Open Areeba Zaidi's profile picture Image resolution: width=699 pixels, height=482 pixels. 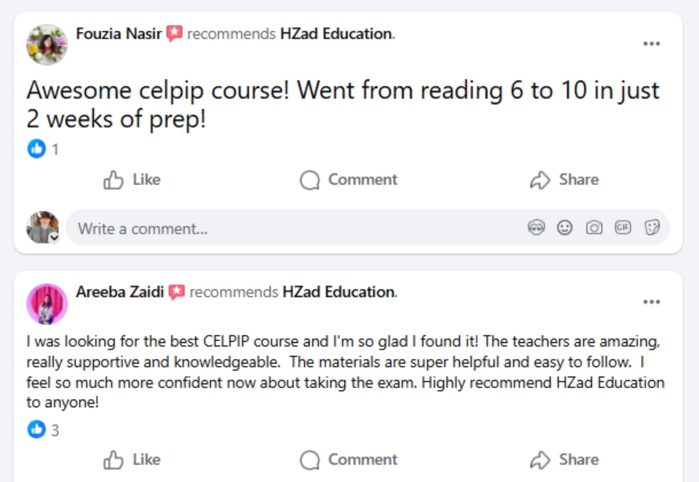47,304
